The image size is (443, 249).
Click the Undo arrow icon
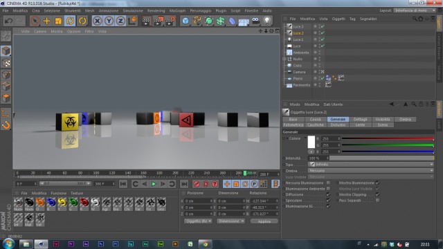pos(8,21)
